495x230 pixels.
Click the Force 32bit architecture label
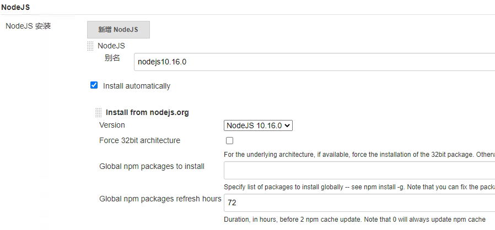139,140
